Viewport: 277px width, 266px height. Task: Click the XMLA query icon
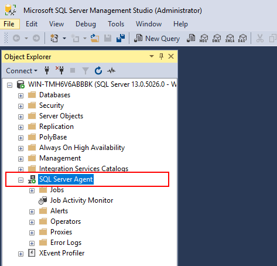pos(230,38)
